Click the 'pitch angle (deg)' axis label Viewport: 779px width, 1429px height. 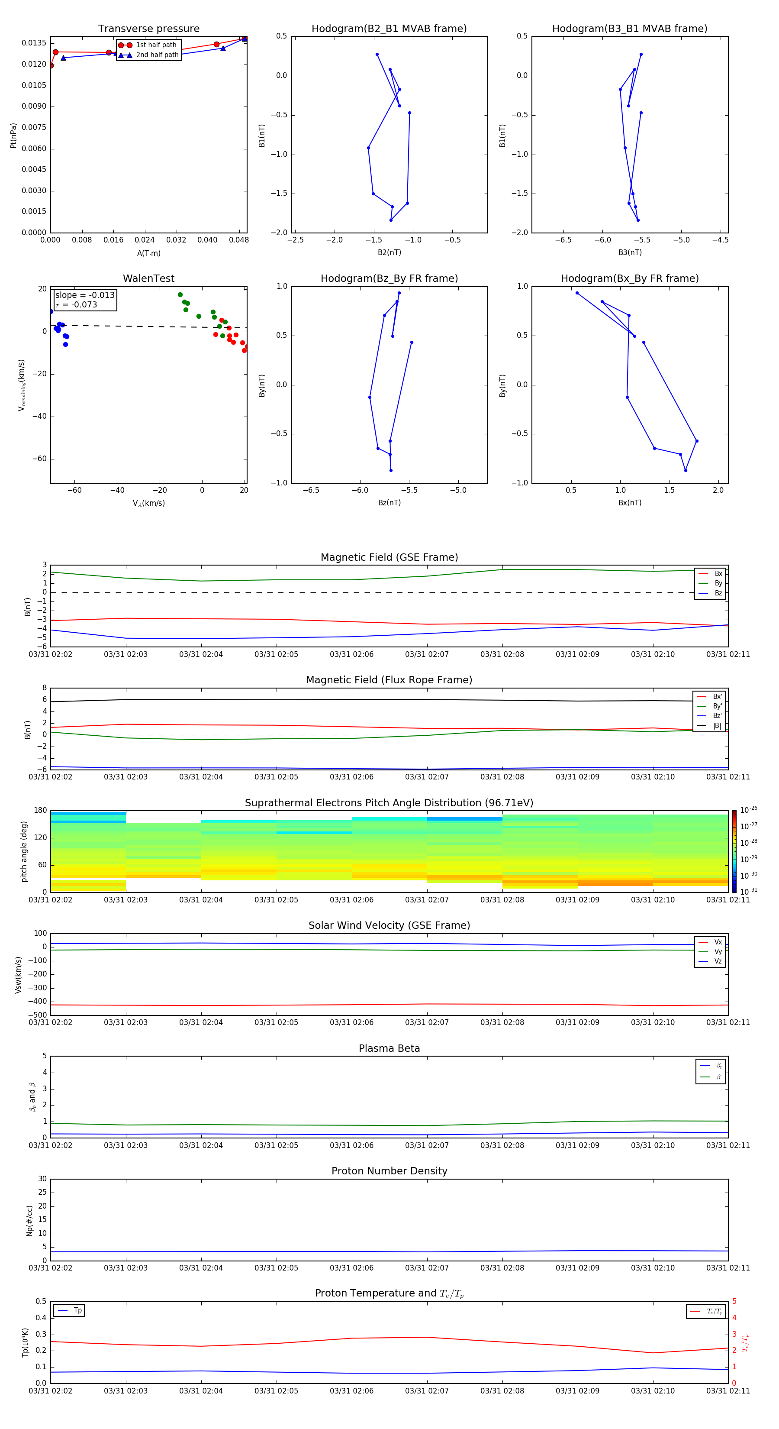[24, 851]
